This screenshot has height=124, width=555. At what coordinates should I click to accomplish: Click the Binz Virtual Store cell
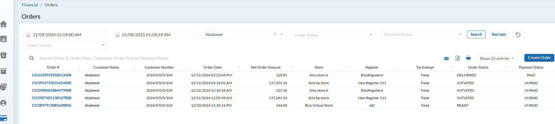click(319, 105)
